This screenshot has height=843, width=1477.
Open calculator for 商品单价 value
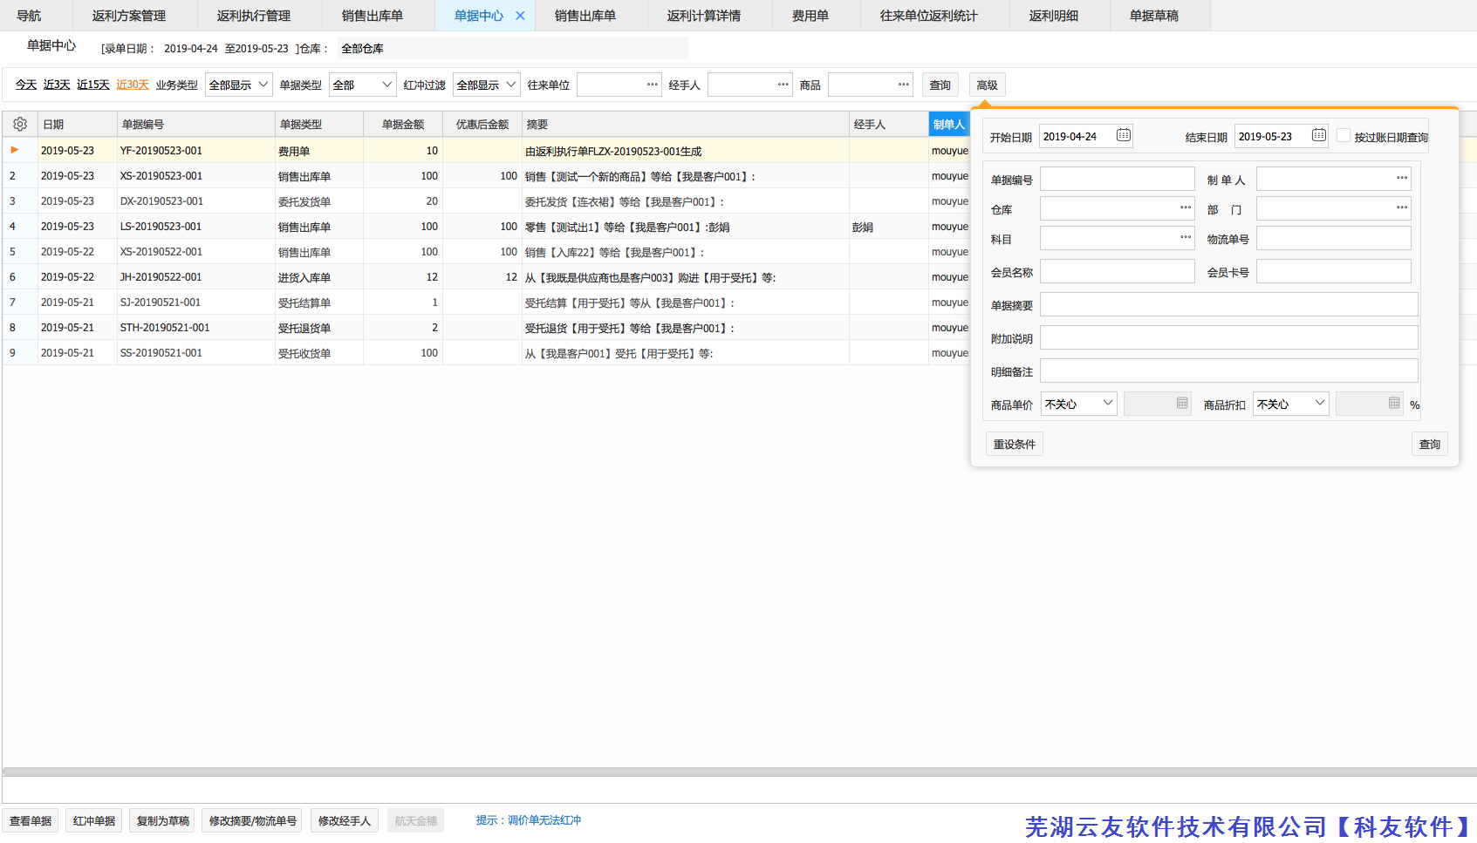click(x=1181, y=403)
